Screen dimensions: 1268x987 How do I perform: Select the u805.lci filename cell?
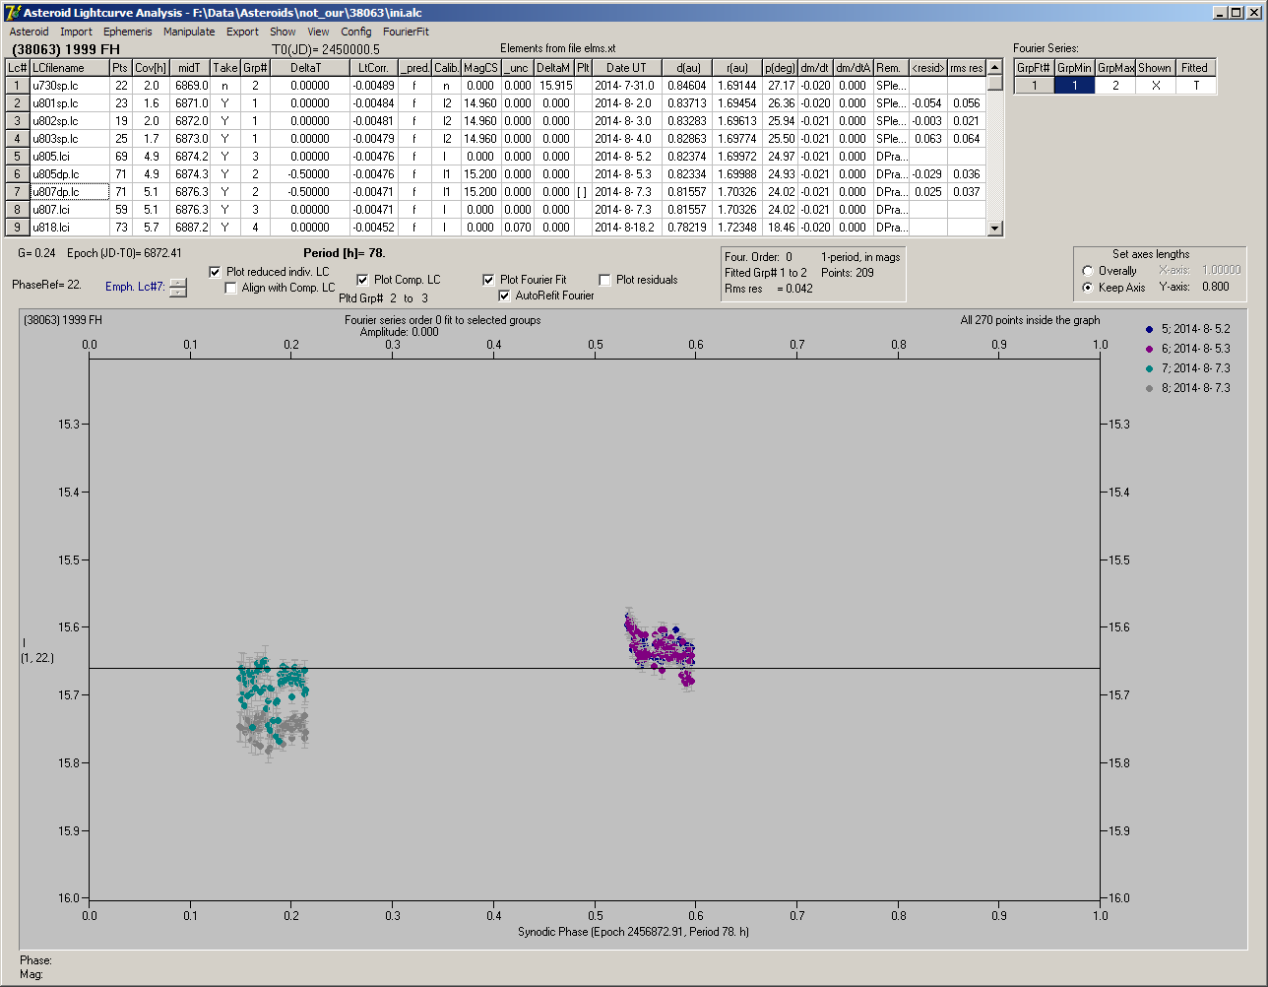tap(69, 157)
